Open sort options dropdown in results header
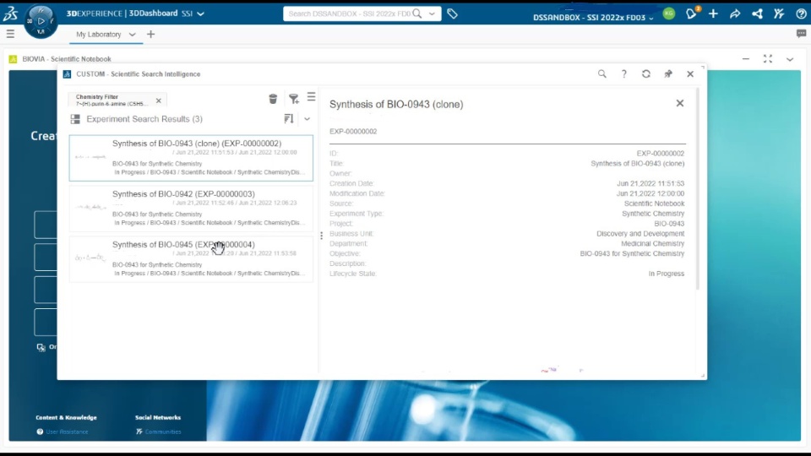The image size is (811, 456). pyautogui.click(x=308, y=119)
